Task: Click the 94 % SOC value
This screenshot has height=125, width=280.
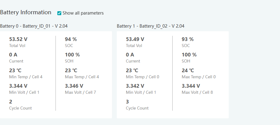Action: (71, 39)
